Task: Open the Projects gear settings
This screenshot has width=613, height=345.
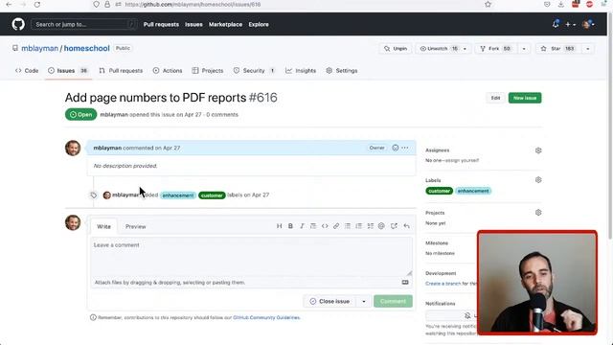Action: pyautogui.click(x=538, y=213)
